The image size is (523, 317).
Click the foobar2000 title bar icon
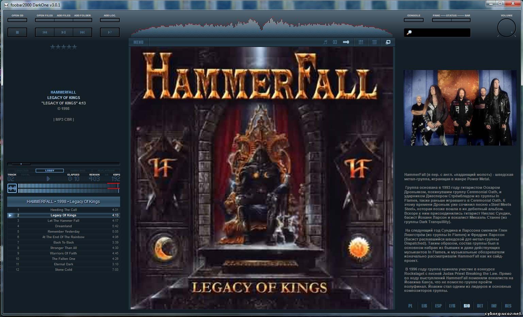pos(6,5)
